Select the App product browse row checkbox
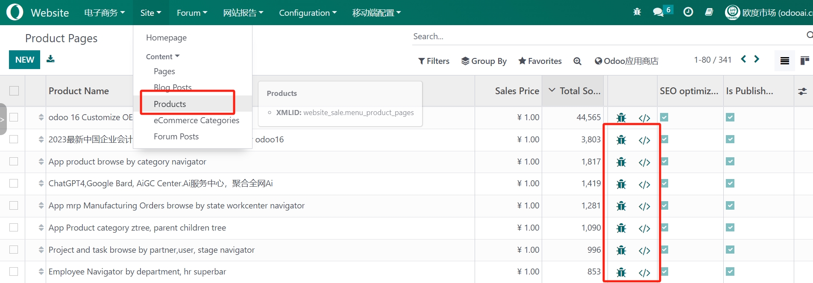The width and height of the screenshot is (813, 283). coord(14,162)
